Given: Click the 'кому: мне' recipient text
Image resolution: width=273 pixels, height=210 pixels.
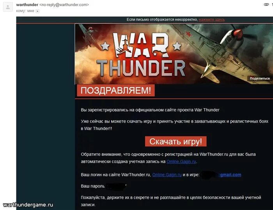Looking at the screenshot, I should click(x=25, y=11).
